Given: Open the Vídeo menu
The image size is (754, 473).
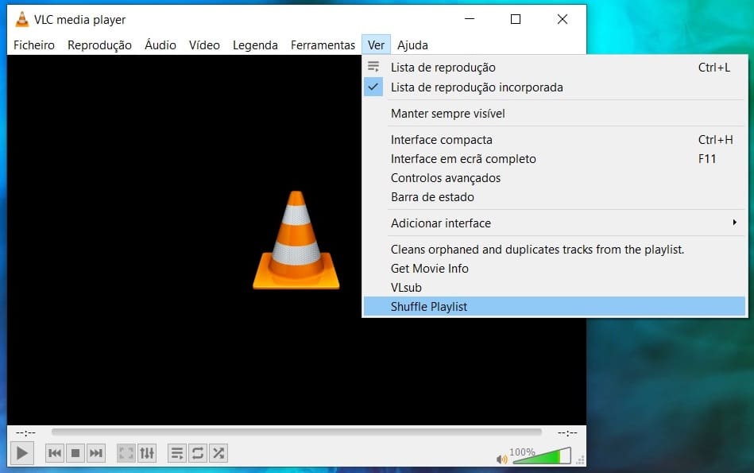Looking at the screenshot, I should [204, 45].
